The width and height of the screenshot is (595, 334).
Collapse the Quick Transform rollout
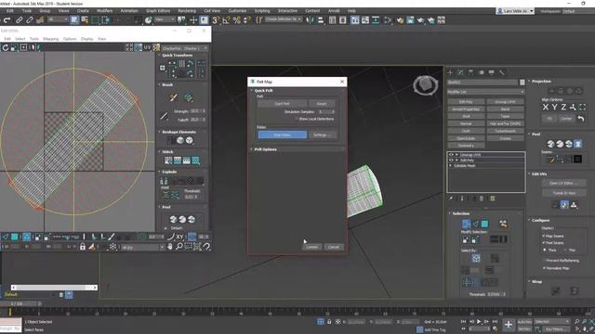tap(177, 56)
